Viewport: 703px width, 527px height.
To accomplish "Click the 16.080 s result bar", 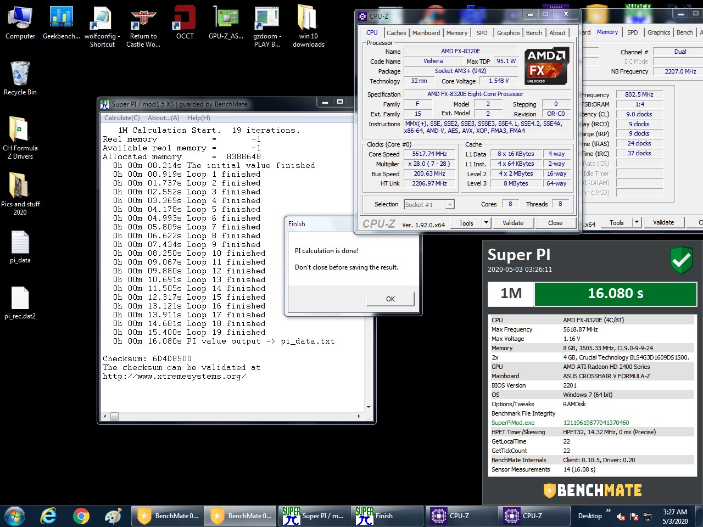I will pyautogui.click(x=615, y=294).
